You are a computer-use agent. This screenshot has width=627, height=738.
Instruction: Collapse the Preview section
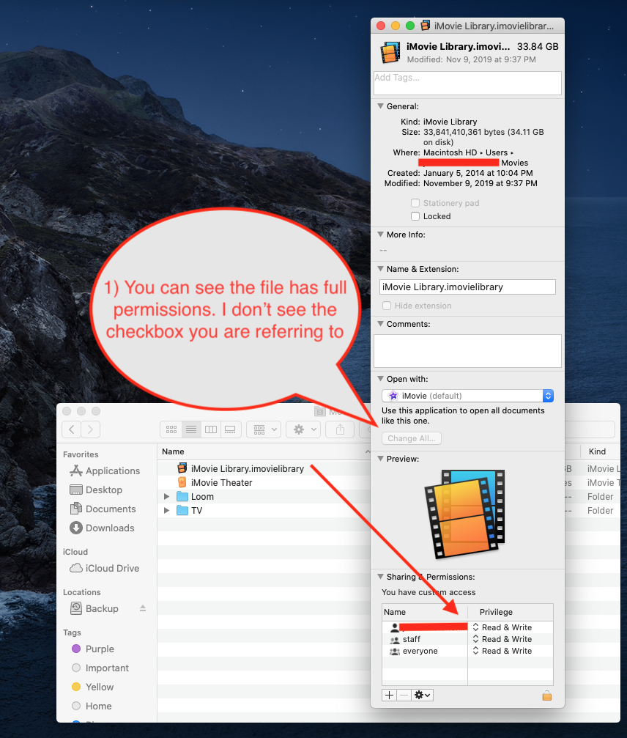click(381, 459)
